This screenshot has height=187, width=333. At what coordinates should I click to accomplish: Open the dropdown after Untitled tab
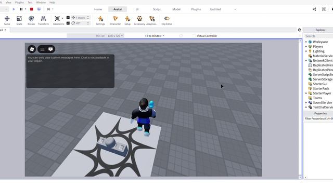click(x=235, y=9)
